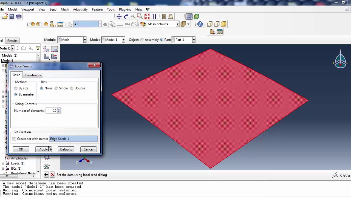351x197 pixels.
Task: Expand the BCs (1) tree node
Action: click(3, 169)
